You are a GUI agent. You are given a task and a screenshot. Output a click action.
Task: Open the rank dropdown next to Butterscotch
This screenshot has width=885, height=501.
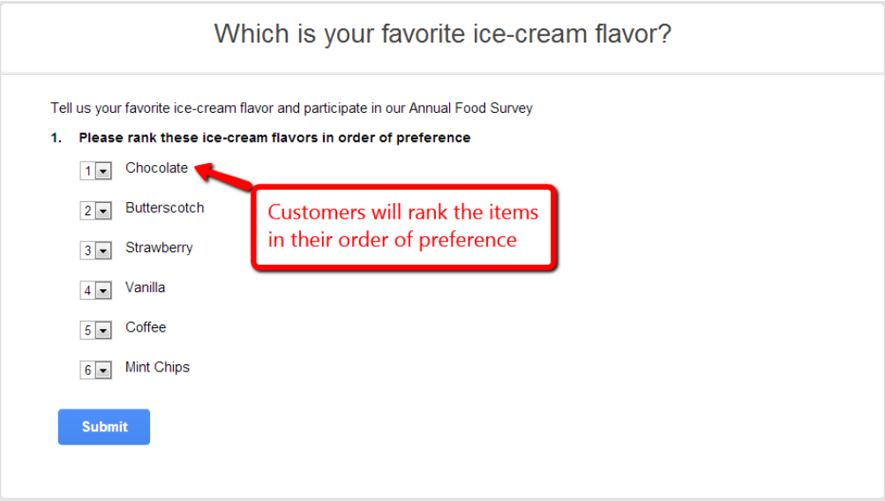(95, 211)
